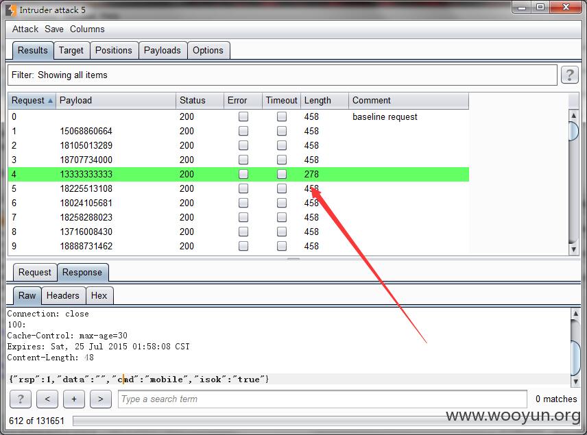The width and height of the screenshot is (587, 435).
Task: Click the Content-Length header line
Action: (x=51, y=357)
